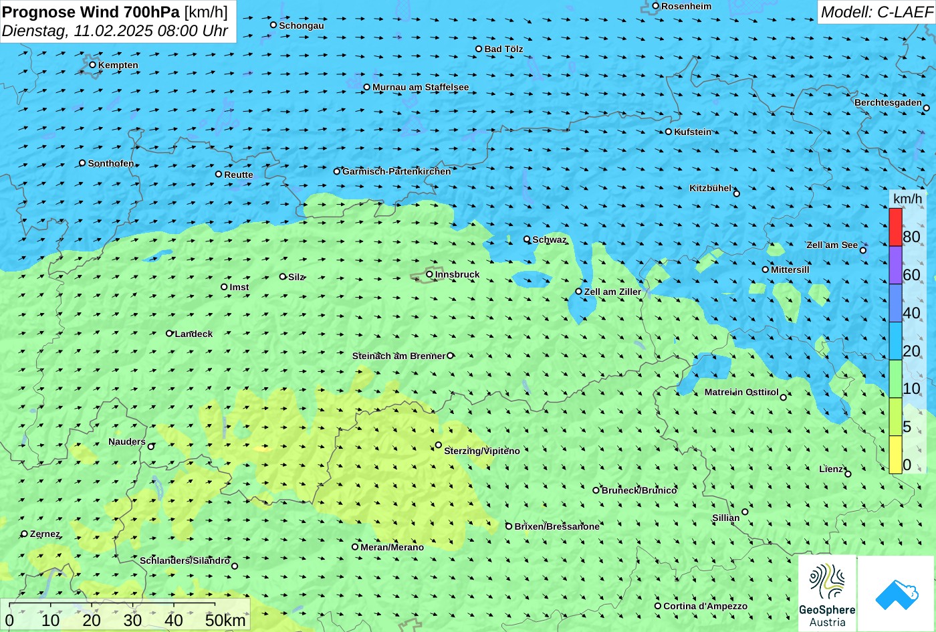Image resolution: width=936 pixels, height=632 pixels.
Task: Click the 'Brixen/Bressanone' label
Action: coord(557,526)
